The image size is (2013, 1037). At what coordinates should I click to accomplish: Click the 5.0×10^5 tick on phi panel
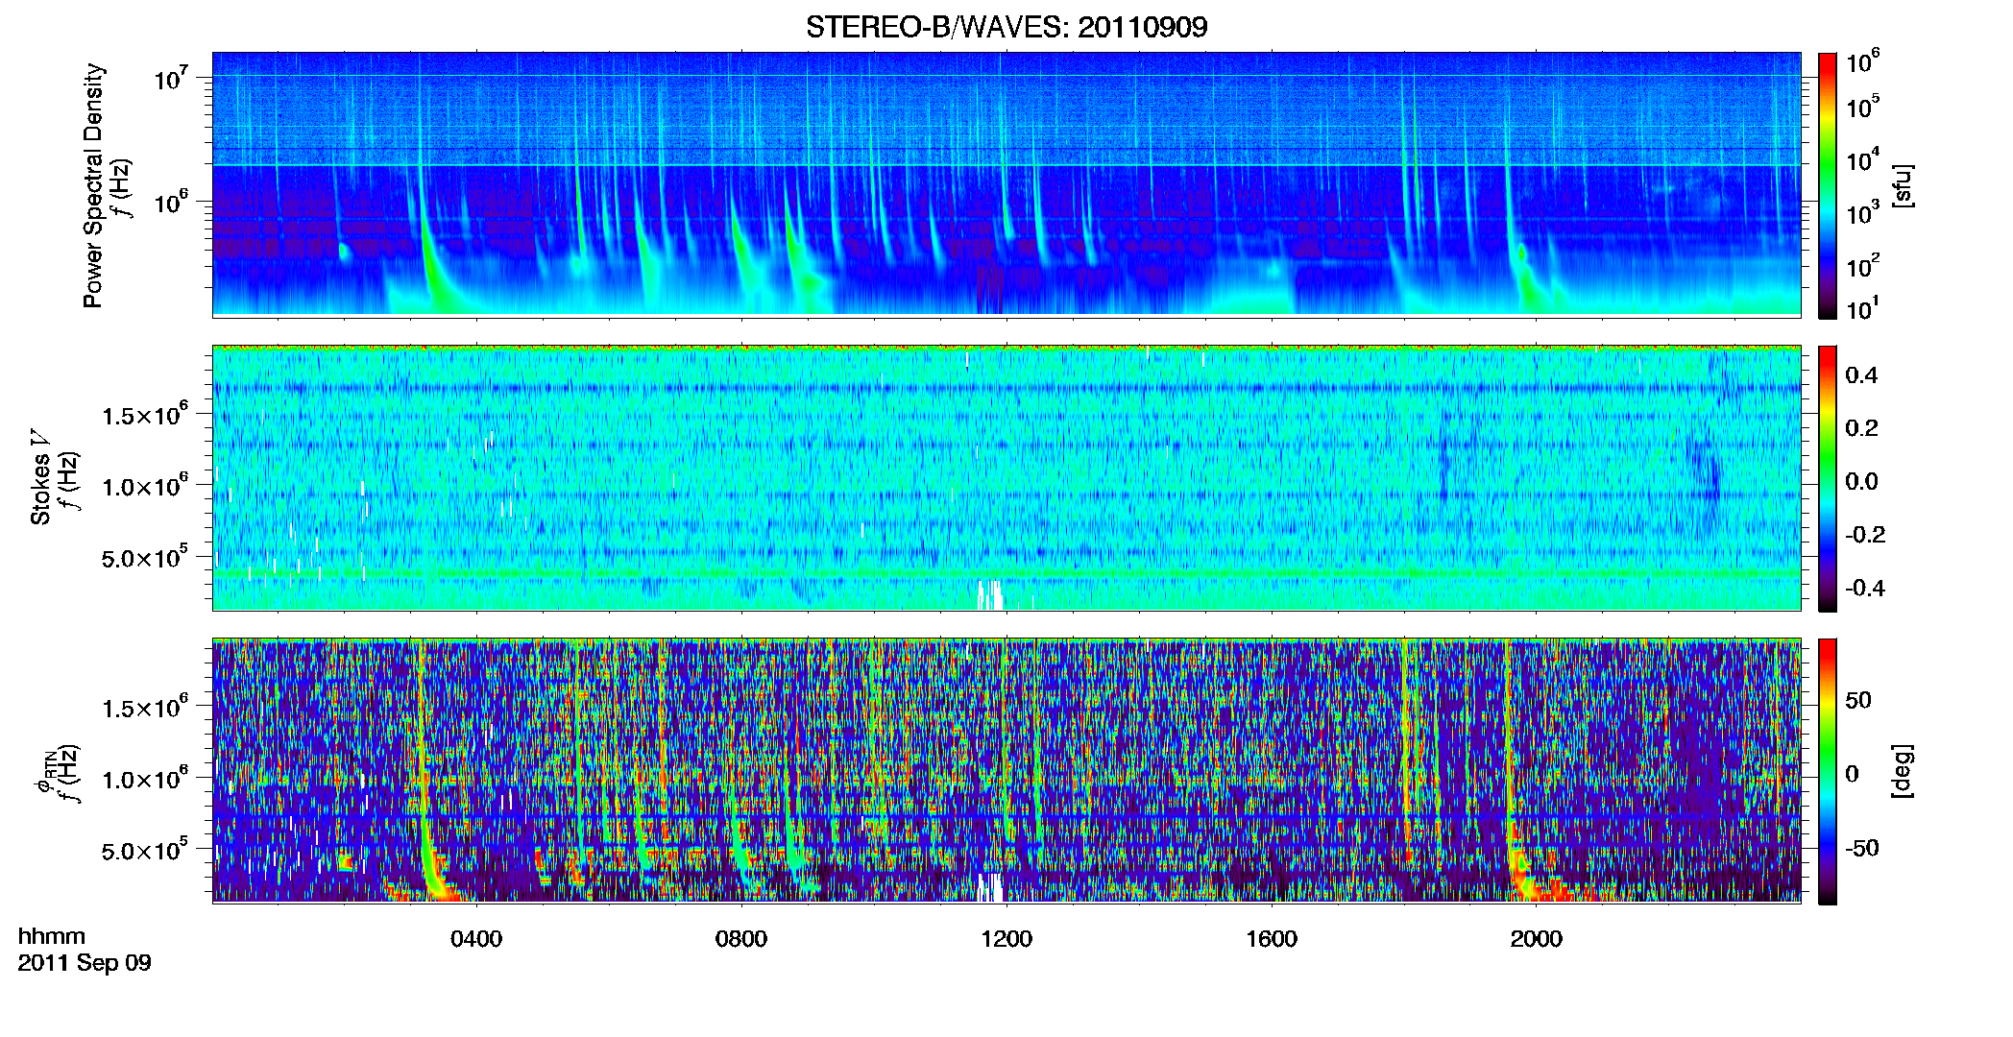click(145, 849)
